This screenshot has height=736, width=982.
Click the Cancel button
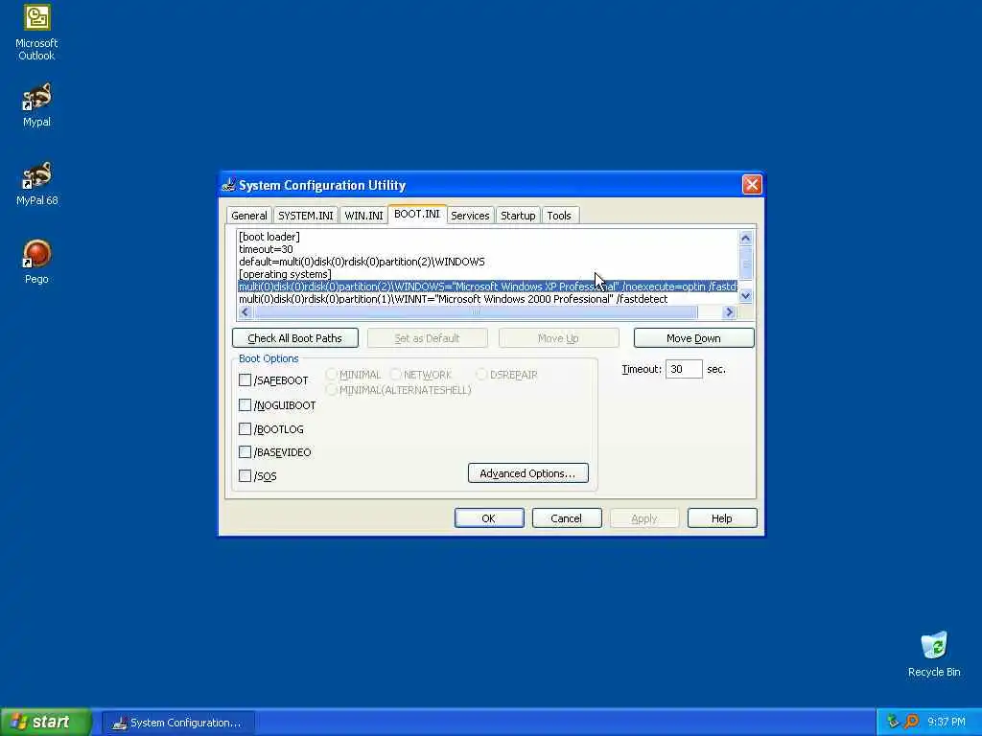click(567, 518)
